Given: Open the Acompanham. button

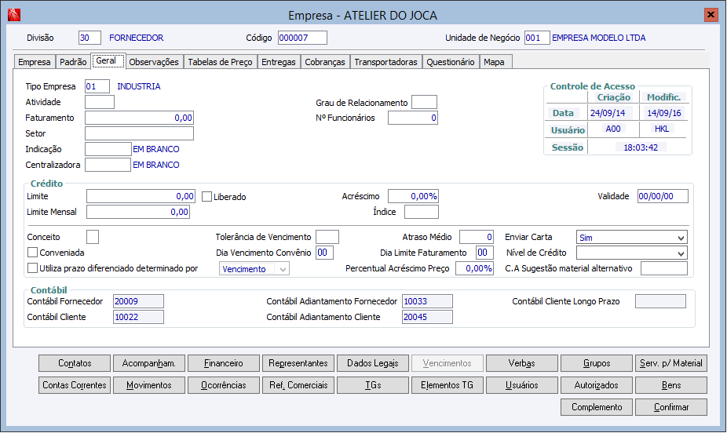Looking at the screenshot, I should tap(149, 363).
